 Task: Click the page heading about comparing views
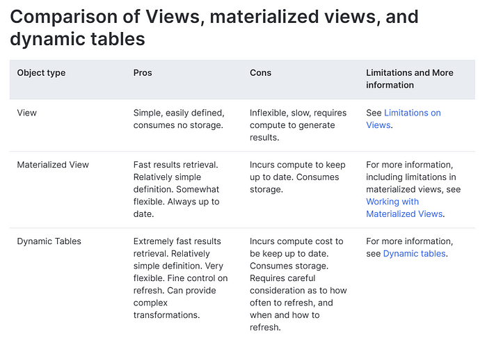click(x=214, y=28)
